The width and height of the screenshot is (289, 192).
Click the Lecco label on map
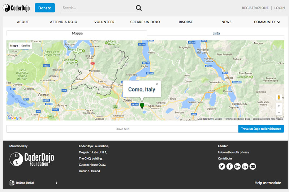pos(229,78)
